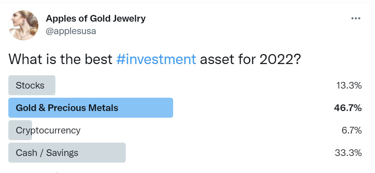Choose the Cryptocurrency poll option label
375x173 pixels.
(48, 130)
